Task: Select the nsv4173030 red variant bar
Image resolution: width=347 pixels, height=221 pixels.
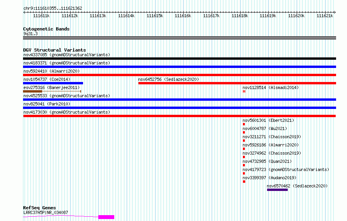Action: coord(179,116)
